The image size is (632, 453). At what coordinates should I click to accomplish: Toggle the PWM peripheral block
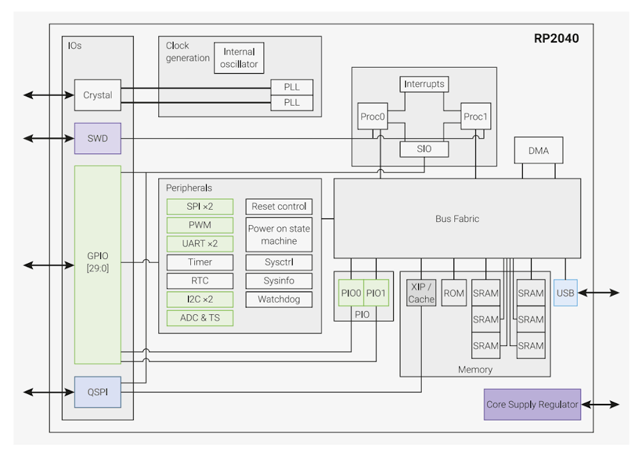click(x=200, y=225)
